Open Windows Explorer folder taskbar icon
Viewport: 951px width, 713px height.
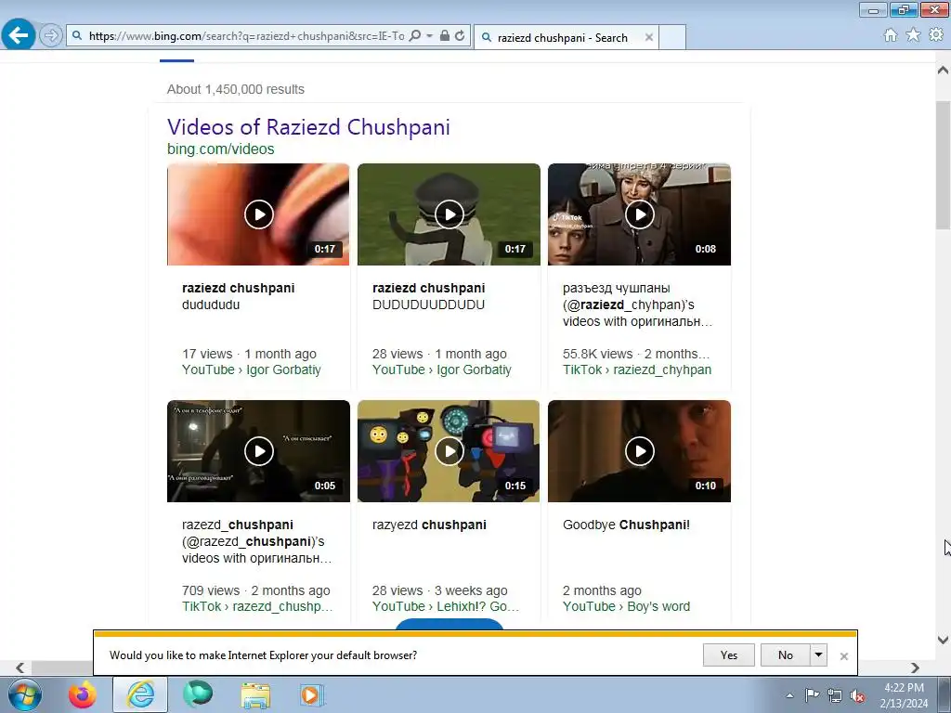[256, 694]
